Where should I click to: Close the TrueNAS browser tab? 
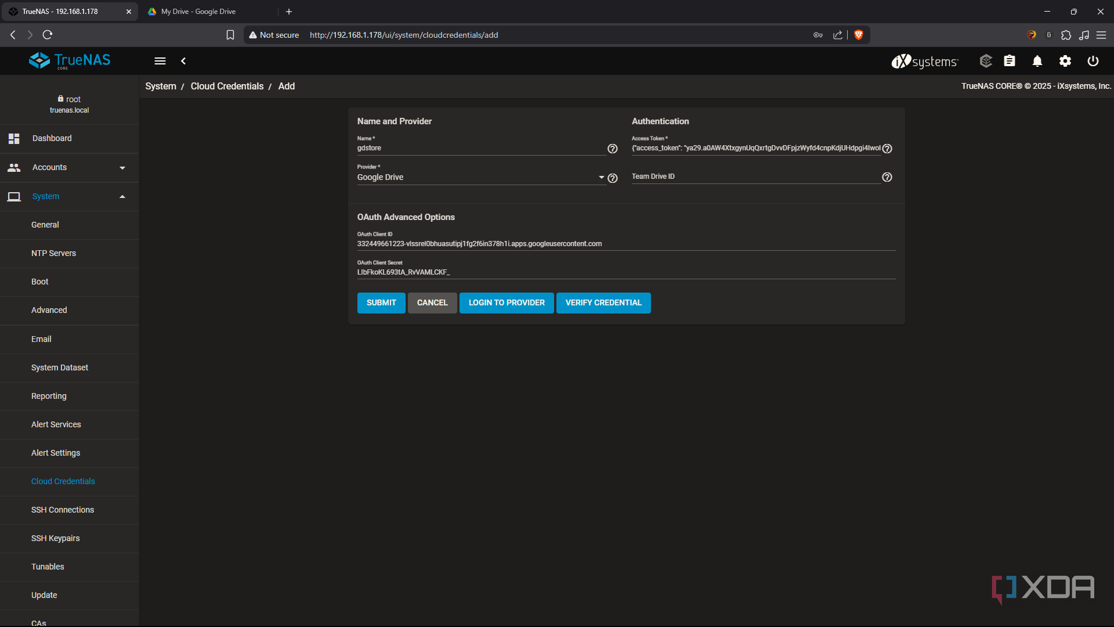click(x=129, y=12)
